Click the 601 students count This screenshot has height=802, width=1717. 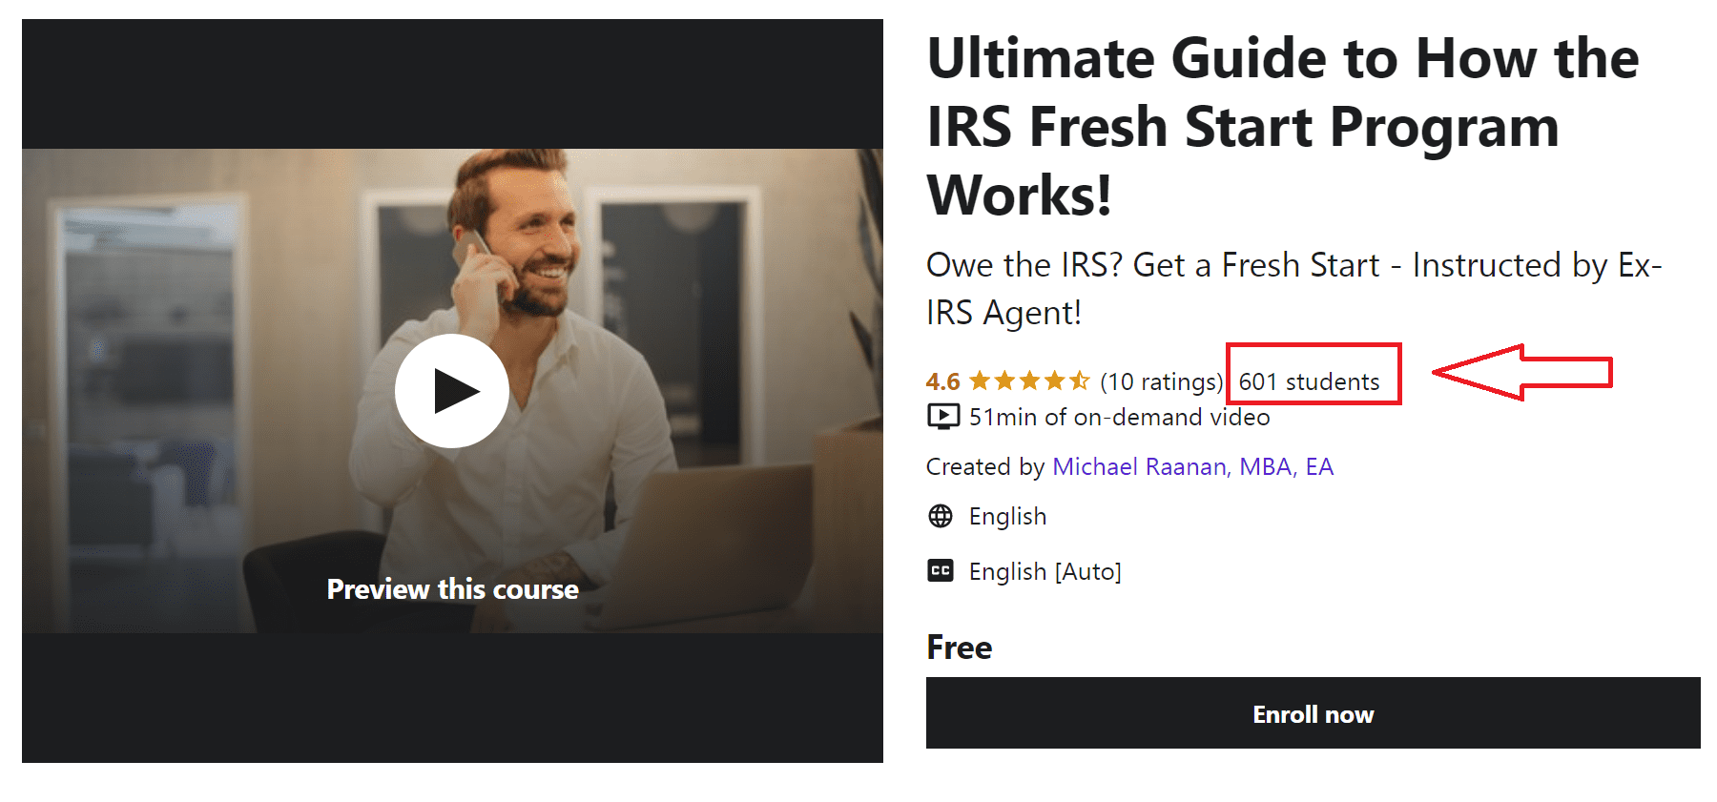tap(1309, 381)
